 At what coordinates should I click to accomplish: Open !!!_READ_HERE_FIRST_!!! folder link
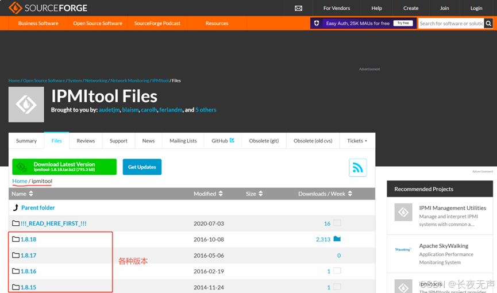(x=53, y=223)
